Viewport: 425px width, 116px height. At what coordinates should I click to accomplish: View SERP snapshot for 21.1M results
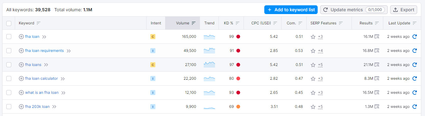point(377,65)
